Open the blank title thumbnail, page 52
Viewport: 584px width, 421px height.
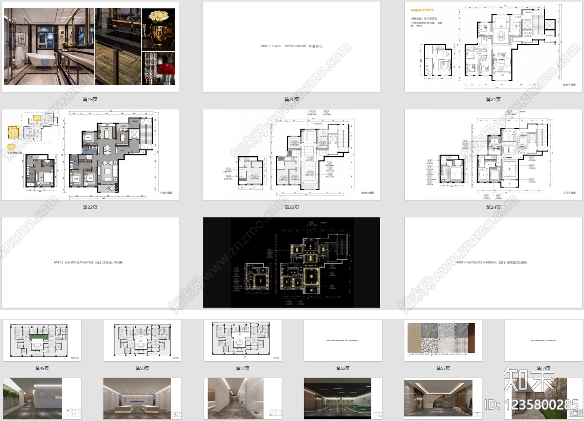(343, 340)
